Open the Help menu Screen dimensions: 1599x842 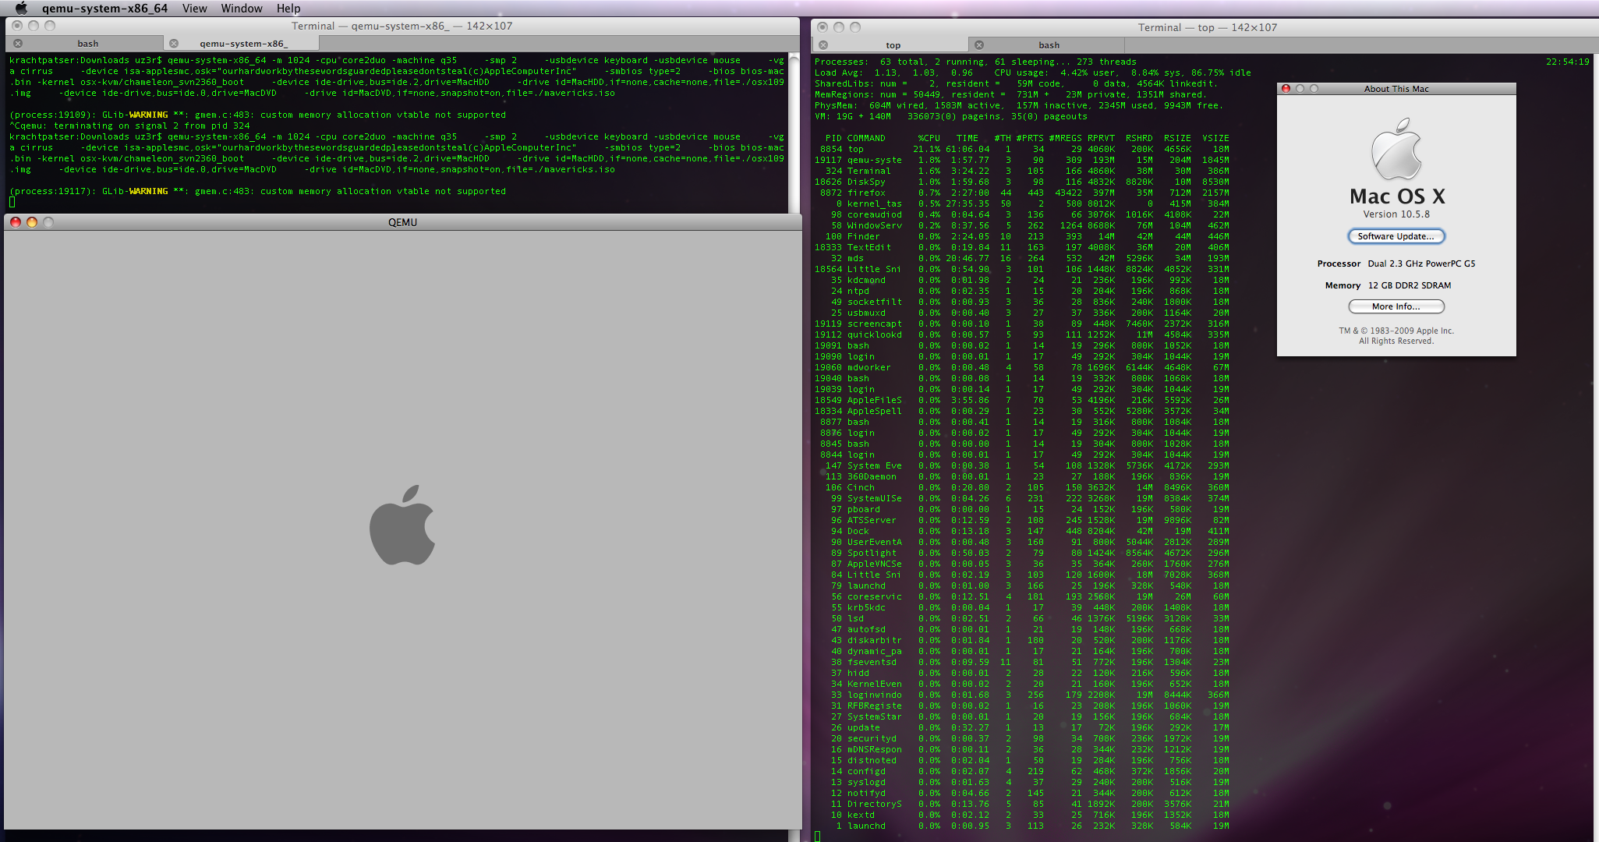pos(288,8)
